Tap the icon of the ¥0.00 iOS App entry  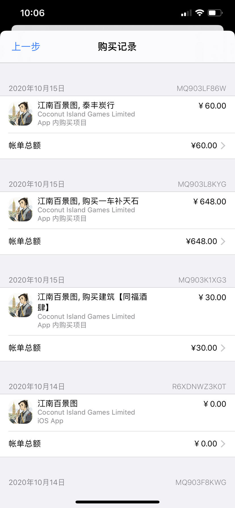(x=20, y=412)
